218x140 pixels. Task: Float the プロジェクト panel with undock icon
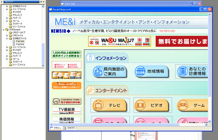41,2
